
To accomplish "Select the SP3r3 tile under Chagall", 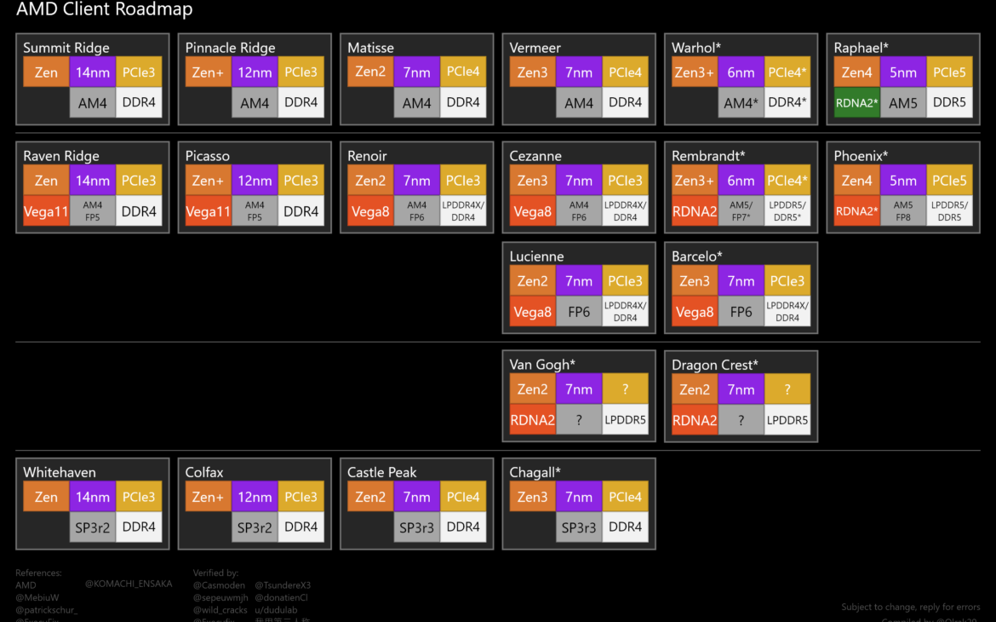I will [x=579, y=527].
